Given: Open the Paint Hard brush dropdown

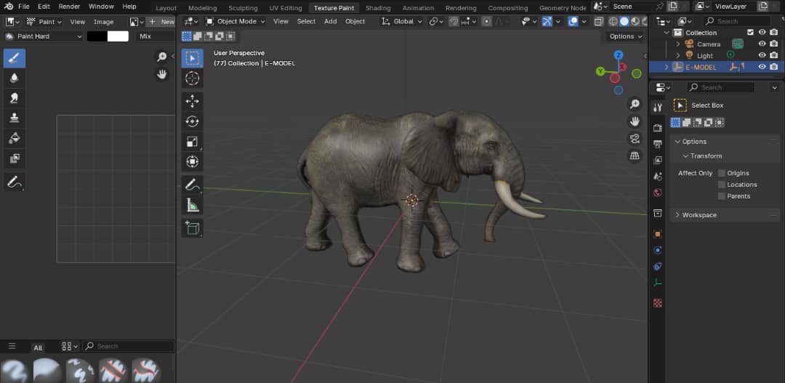Looking at the screenshot, I should pyautogui.click(x=43, y=36).
